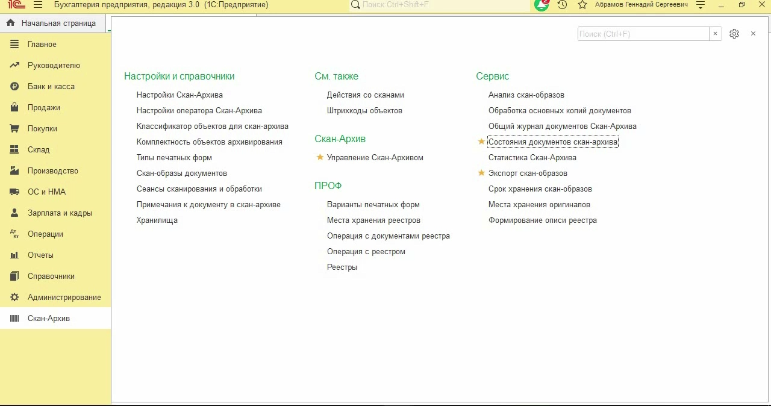Viewport: 771px width, 406px height.
Task: Open Статистика Скан-Архива
Action: point(532,157)
